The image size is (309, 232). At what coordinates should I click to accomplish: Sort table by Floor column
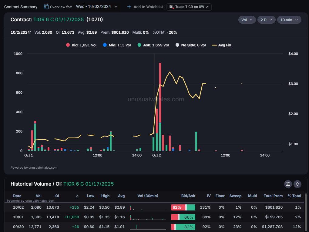220,196
